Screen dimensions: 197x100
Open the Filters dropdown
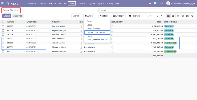[x=104, y=16]
